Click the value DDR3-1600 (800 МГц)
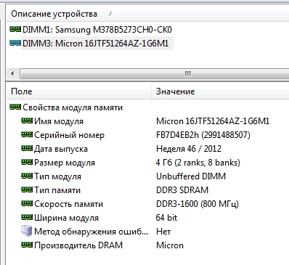The height and width of the screenshot is (265, 289). (x=198, y=204)
